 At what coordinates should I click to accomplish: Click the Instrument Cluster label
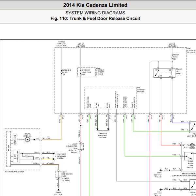click(x=14, y=172)
